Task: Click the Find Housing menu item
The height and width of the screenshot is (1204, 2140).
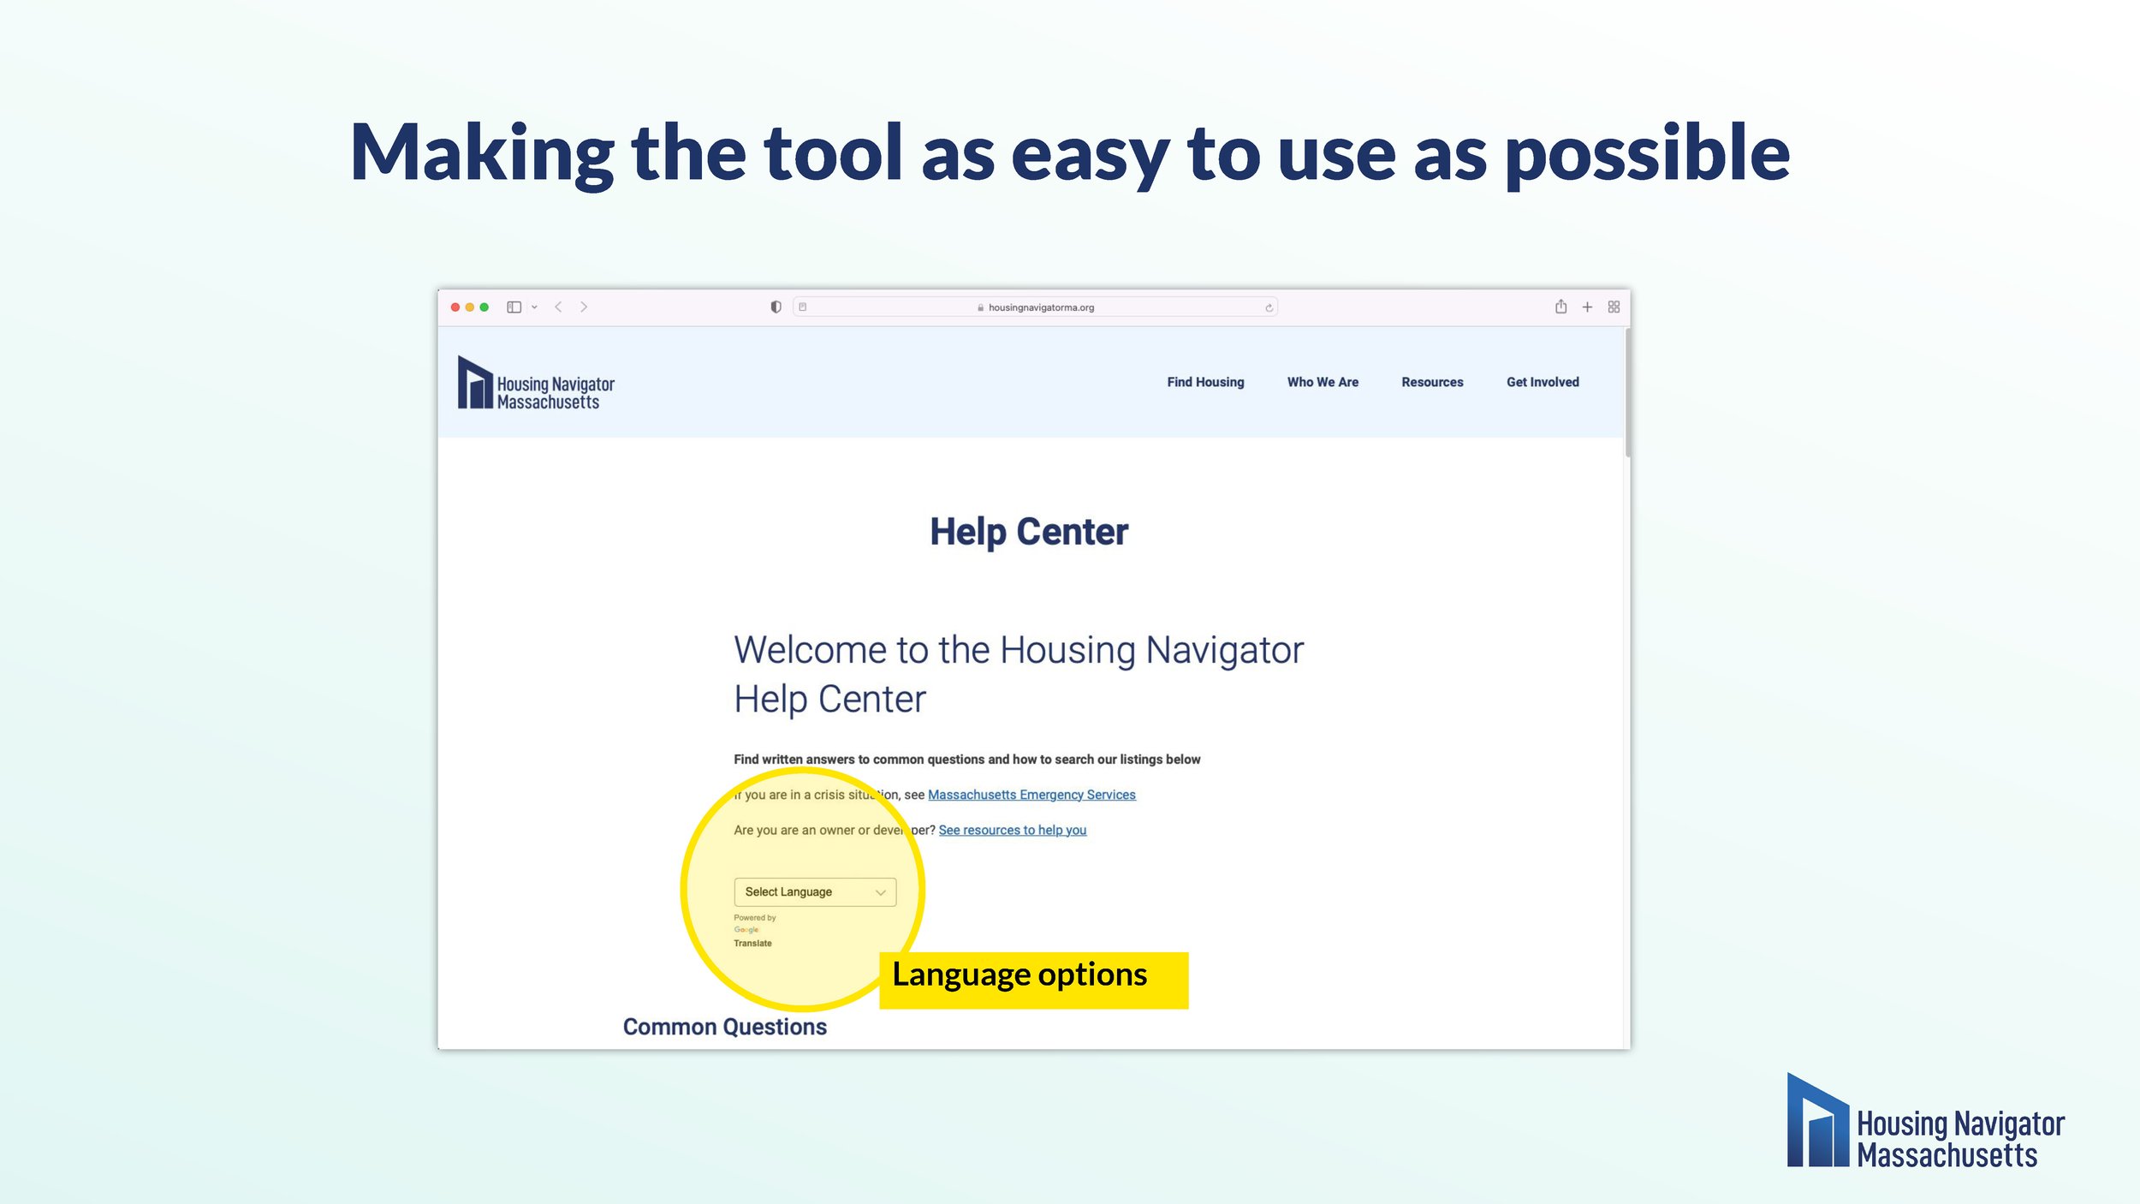Action: point(1204,382)
